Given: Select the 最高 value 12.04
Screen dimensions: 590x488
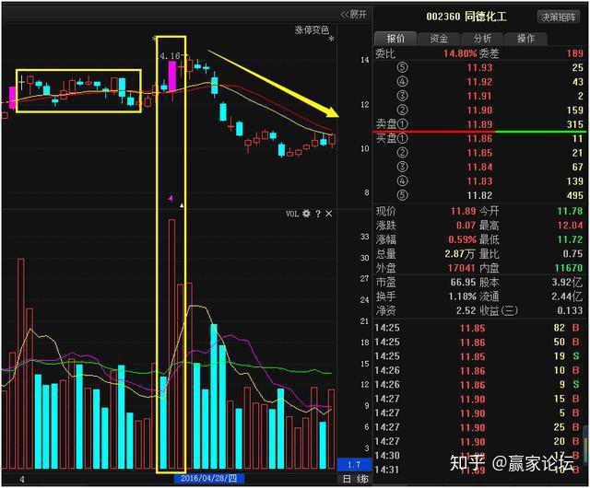Looking at the screenshot, I should [x=570, y=226].
